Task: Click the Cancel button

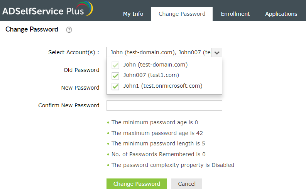Action: (187, 184)
